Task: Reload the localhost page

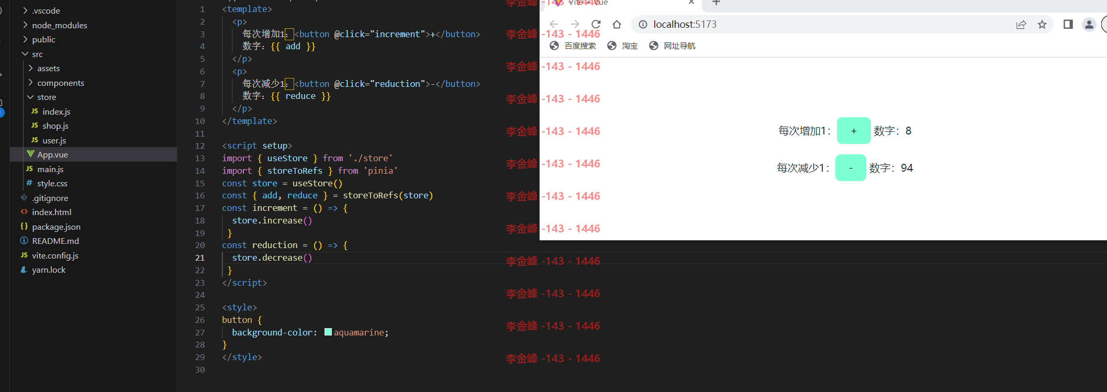Action: click(x=596, y=24)
